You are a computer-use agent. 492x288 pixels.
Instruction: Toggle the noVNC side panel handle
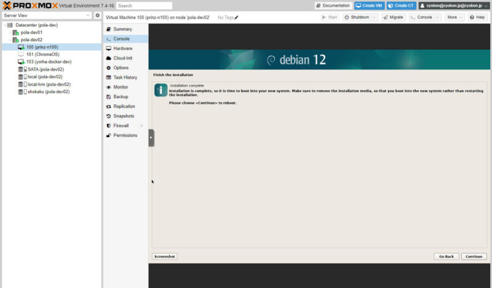click(x=151, y=138)
